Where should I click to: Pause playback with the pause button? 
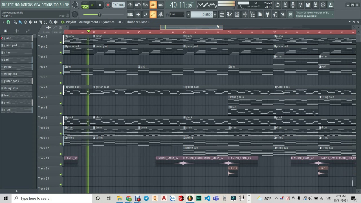(92, 5)
